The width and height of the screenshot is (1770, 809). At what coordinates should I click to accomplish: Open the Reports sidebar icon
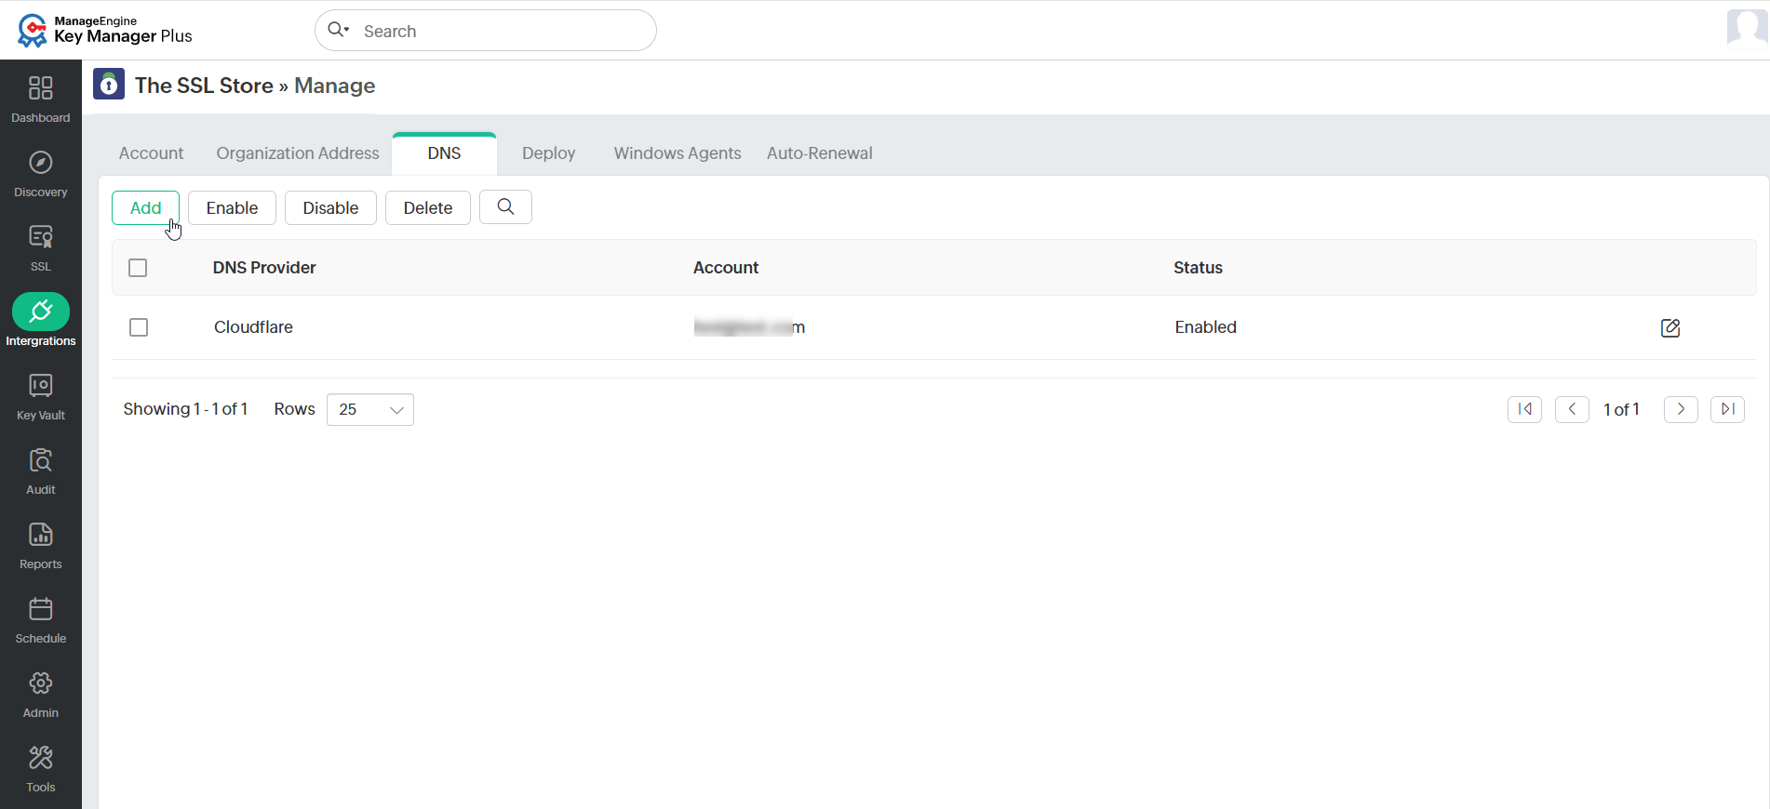(x=40, y=535)
